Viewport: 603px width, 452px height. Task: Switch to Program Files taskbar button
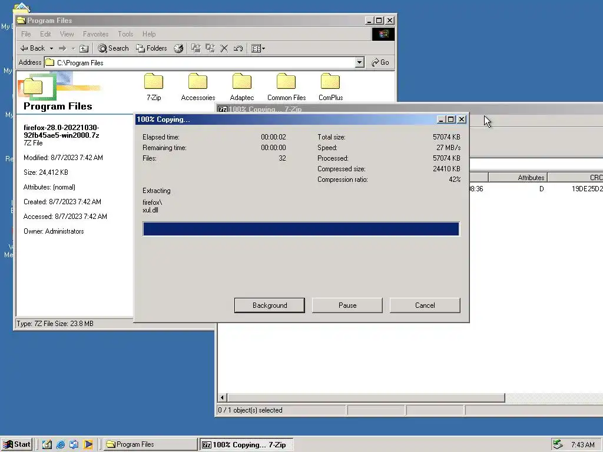point(151,444)
